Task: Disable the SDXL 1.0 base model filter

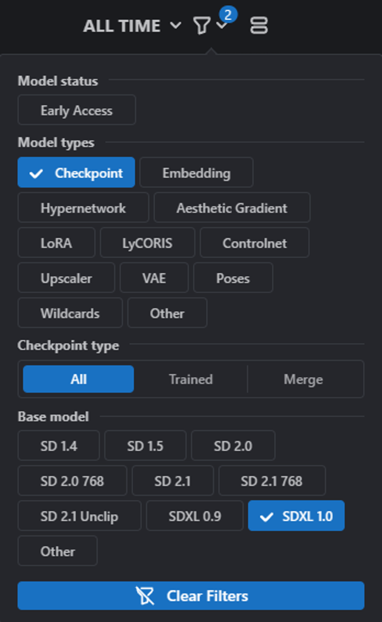Action: 296,516
